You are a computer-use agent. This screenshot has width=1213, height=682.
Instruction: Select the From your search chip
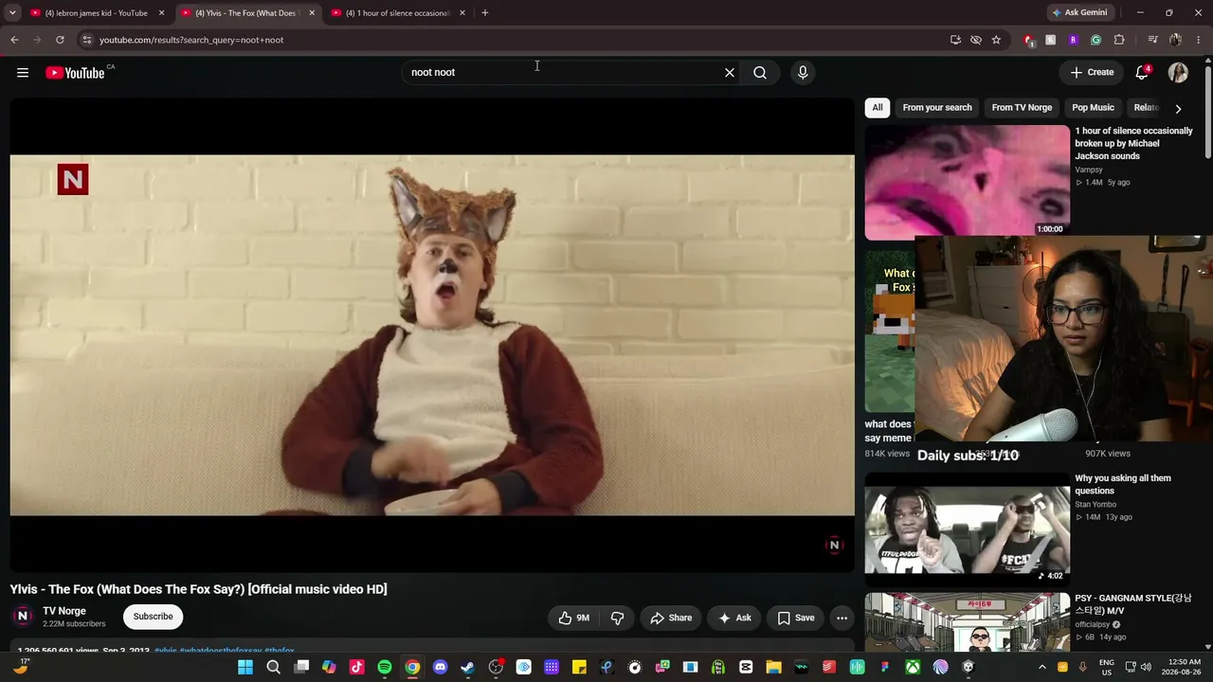point(937,108)
